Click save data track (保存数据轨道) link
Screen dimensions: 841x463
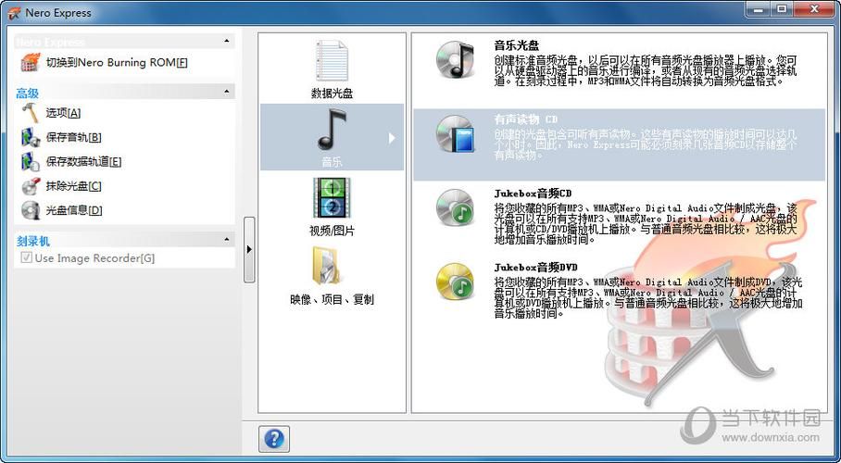(83, 162)
